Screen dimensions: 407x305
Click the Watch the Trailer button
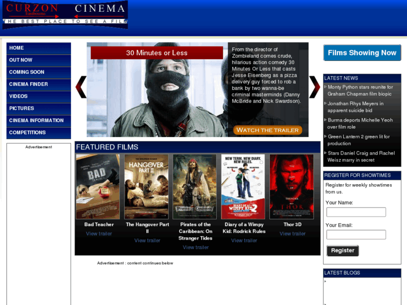point(268,130)
